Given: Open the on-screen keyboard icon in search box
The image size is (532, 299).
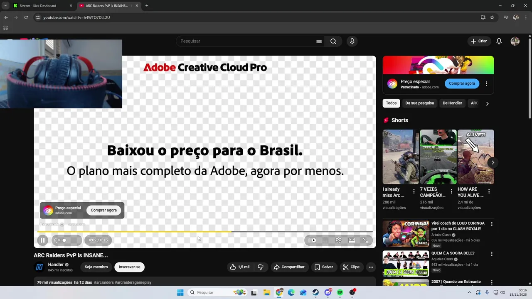Looking at the screenshot, I should [x=319, y=41].
